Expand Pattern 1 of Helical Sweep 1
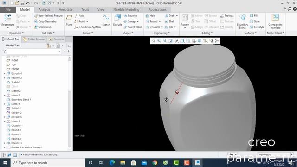Image resolution: width=297 pixels, height=167 pixels. [4, 148]
